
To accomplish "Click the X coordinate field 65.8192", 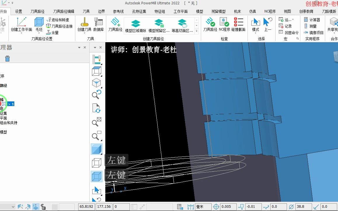I will tap(86, 207).
